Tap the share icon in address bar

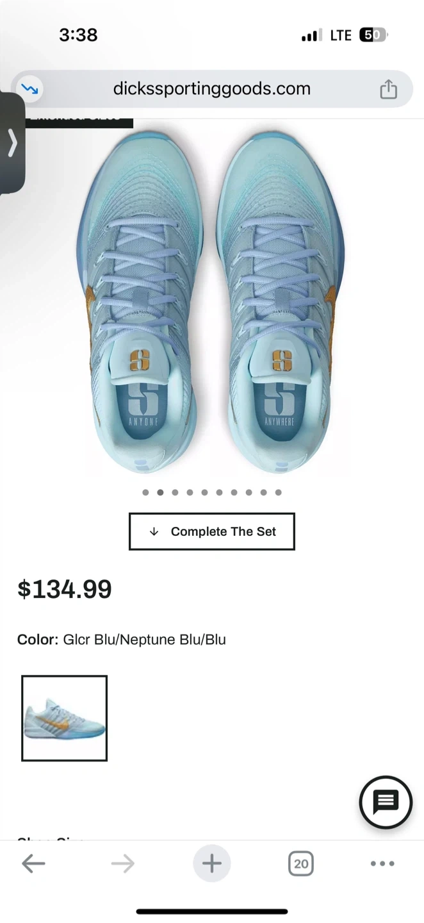(388, 89)
